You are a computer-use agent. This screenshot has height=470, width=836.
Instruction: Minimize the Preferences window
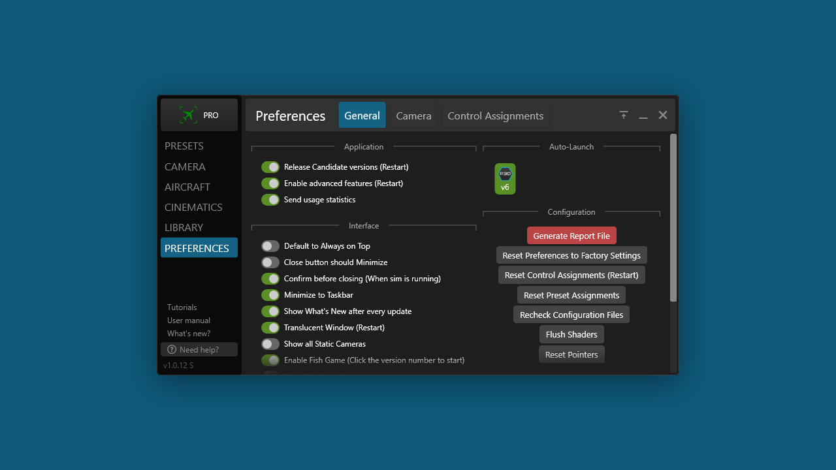643,116
